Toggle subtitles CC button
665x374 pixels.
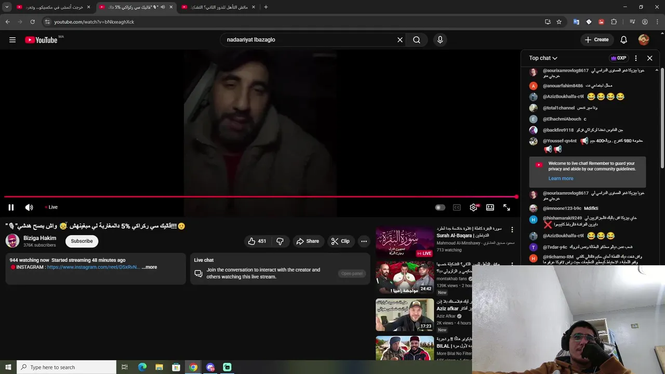click(457, 207)
